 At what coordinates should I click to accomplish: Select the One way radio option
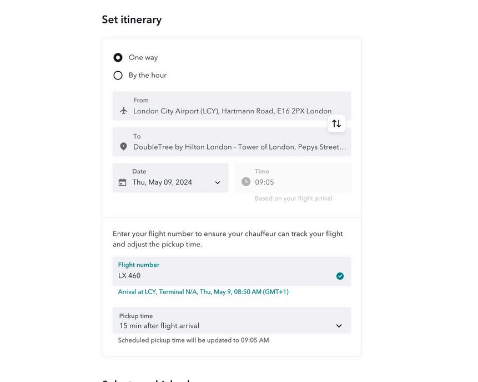(x=118, y=58)
